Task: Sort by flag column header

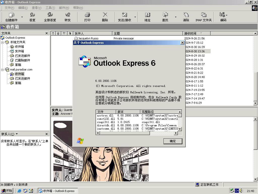Action: (x=64, y=34)
